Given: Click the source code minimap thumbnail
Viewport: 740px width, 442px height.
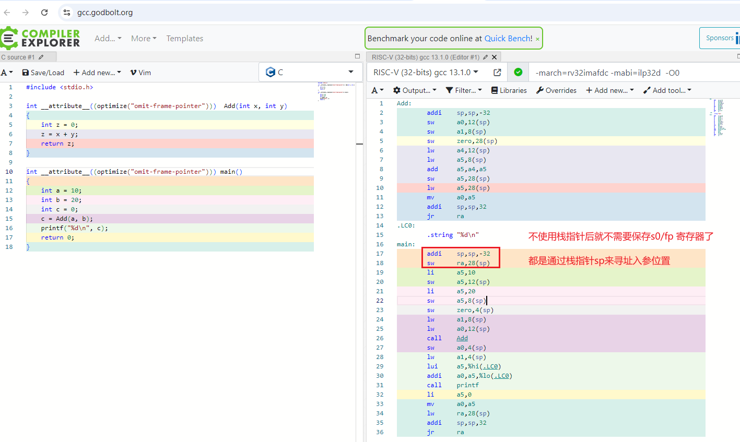Looking at the screenshot, I should (x=336, y=91).
